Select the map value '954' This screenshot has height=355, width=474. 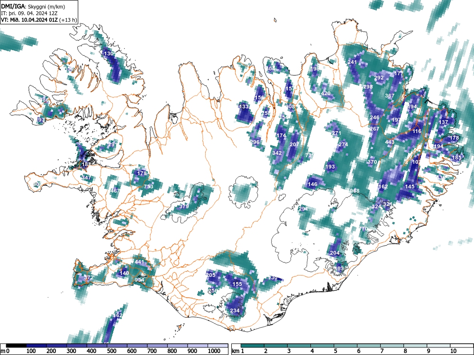(x=139, y=280)
